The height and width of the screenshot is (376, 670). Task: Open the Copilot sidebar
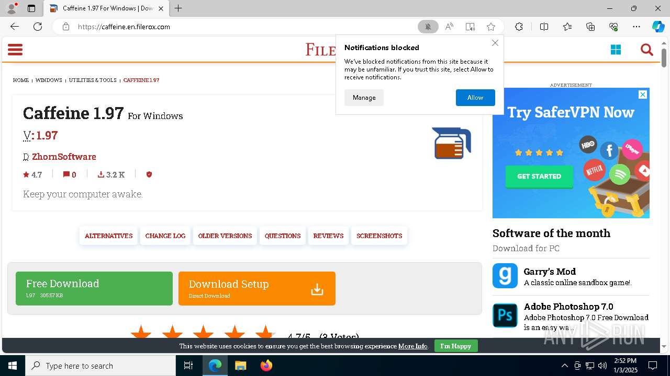(x=658, y=27)
